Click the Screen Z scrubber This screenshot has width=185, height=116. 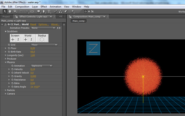click(x=18, y=40)
